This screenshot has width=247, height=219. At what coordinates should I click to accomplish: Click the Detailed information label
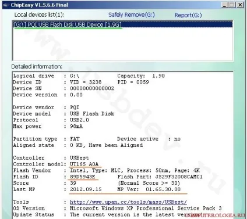(x=37, y=67)
